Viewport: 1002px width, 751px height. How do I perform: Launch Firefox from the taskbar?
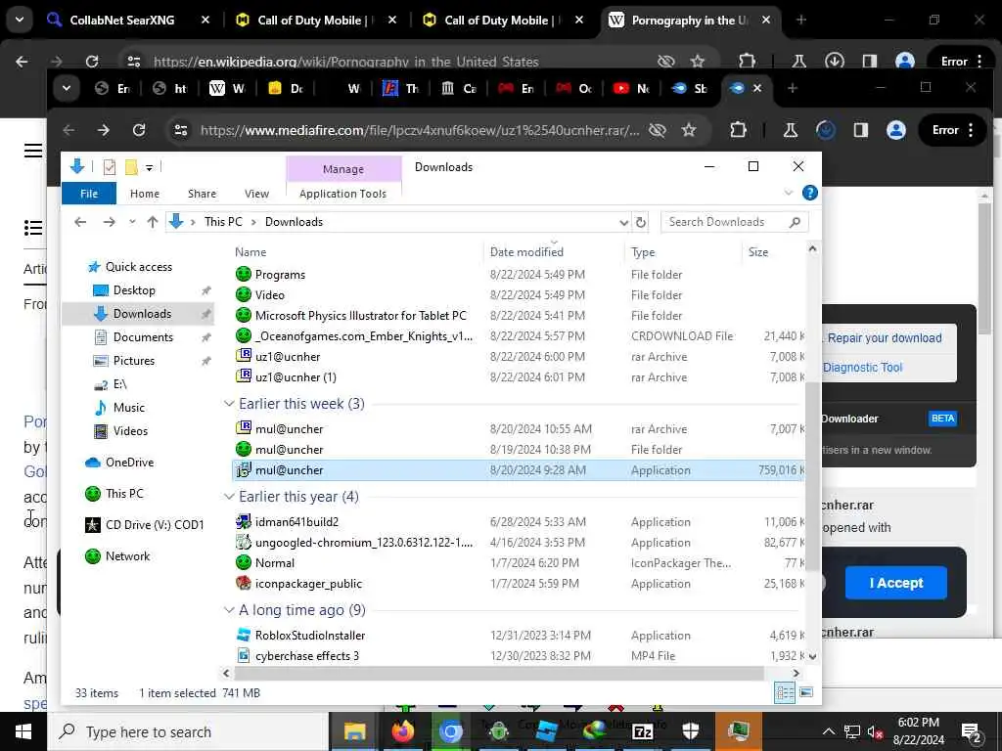402,731
